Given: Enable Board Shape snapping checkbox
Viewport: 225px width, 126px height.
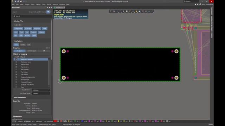Looking at the screenshot, I should [16, 79].
